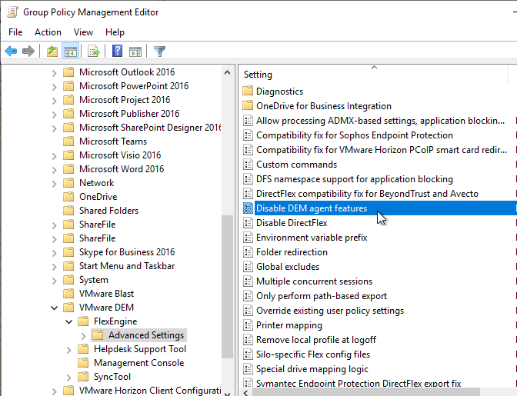Image resolution: width=517 pixels, height=396 pixels.
Task: Toggle the Show/Hide Console Tree icon
Action: pos(70,52)
